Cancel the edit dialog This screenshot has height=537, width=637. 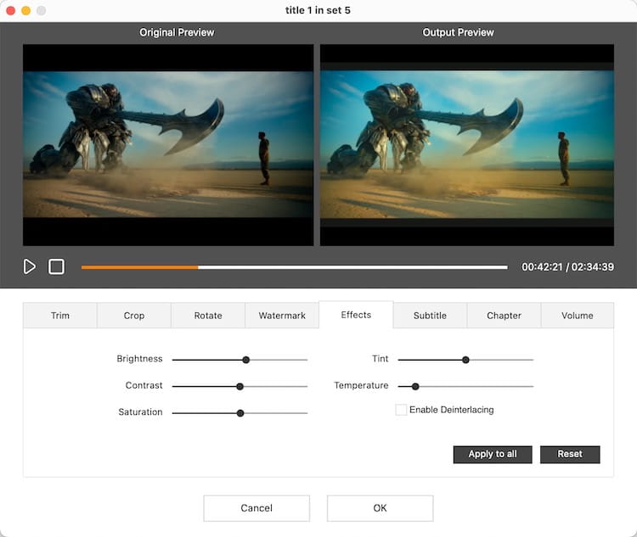tap(256, 508)
